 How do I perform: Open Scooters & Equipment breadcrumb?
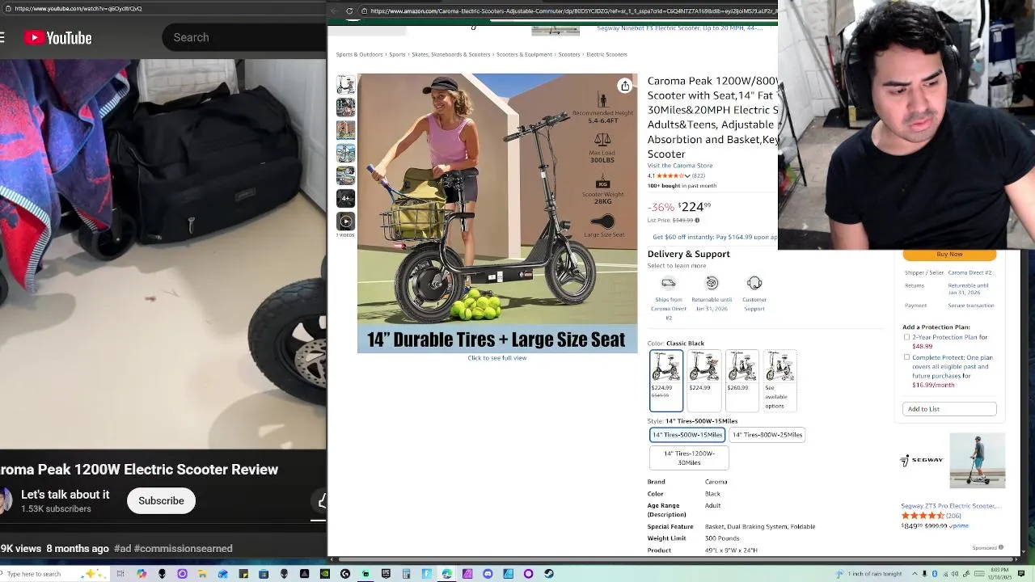click(x=524, y=55)
